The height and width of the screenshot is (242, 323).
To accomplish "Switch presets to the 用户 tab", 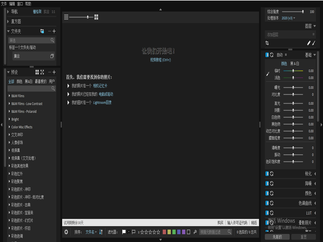I will click(52, 81).
